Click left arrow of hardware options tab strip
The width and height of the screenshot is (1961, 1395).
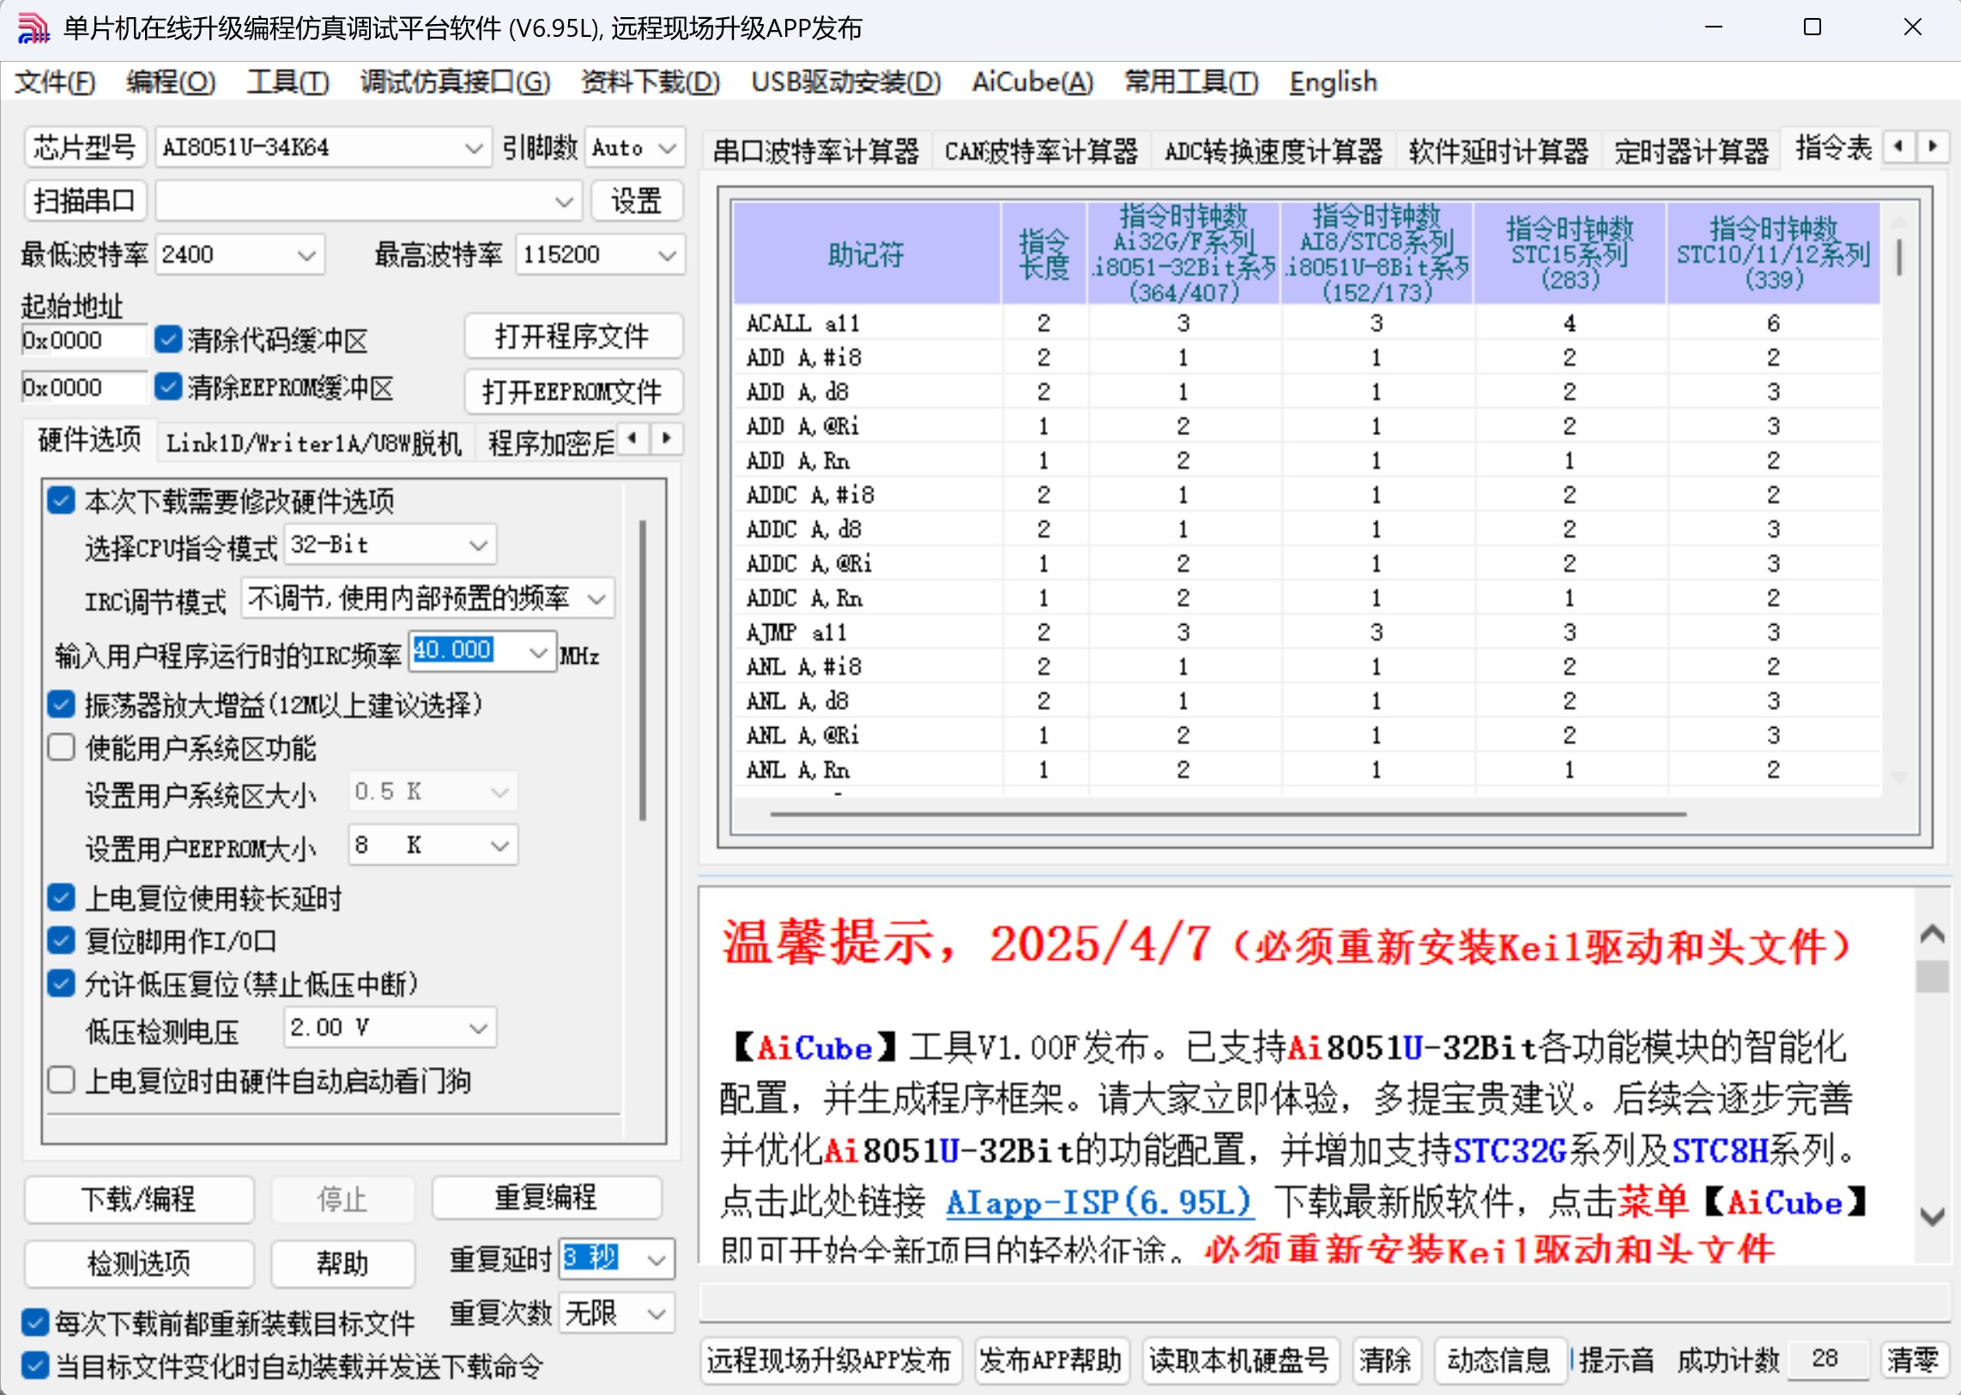pos(632,439)
